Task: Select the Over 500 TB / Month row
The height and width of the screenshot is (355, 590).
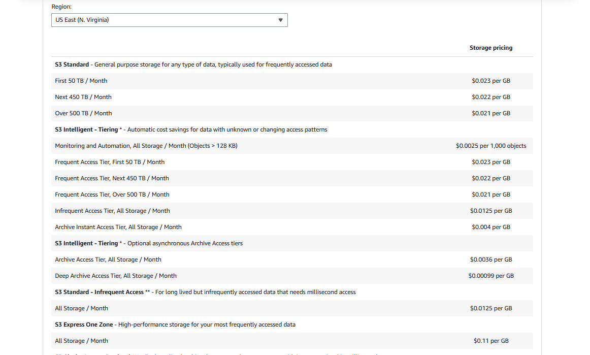Action: point(292,113)
